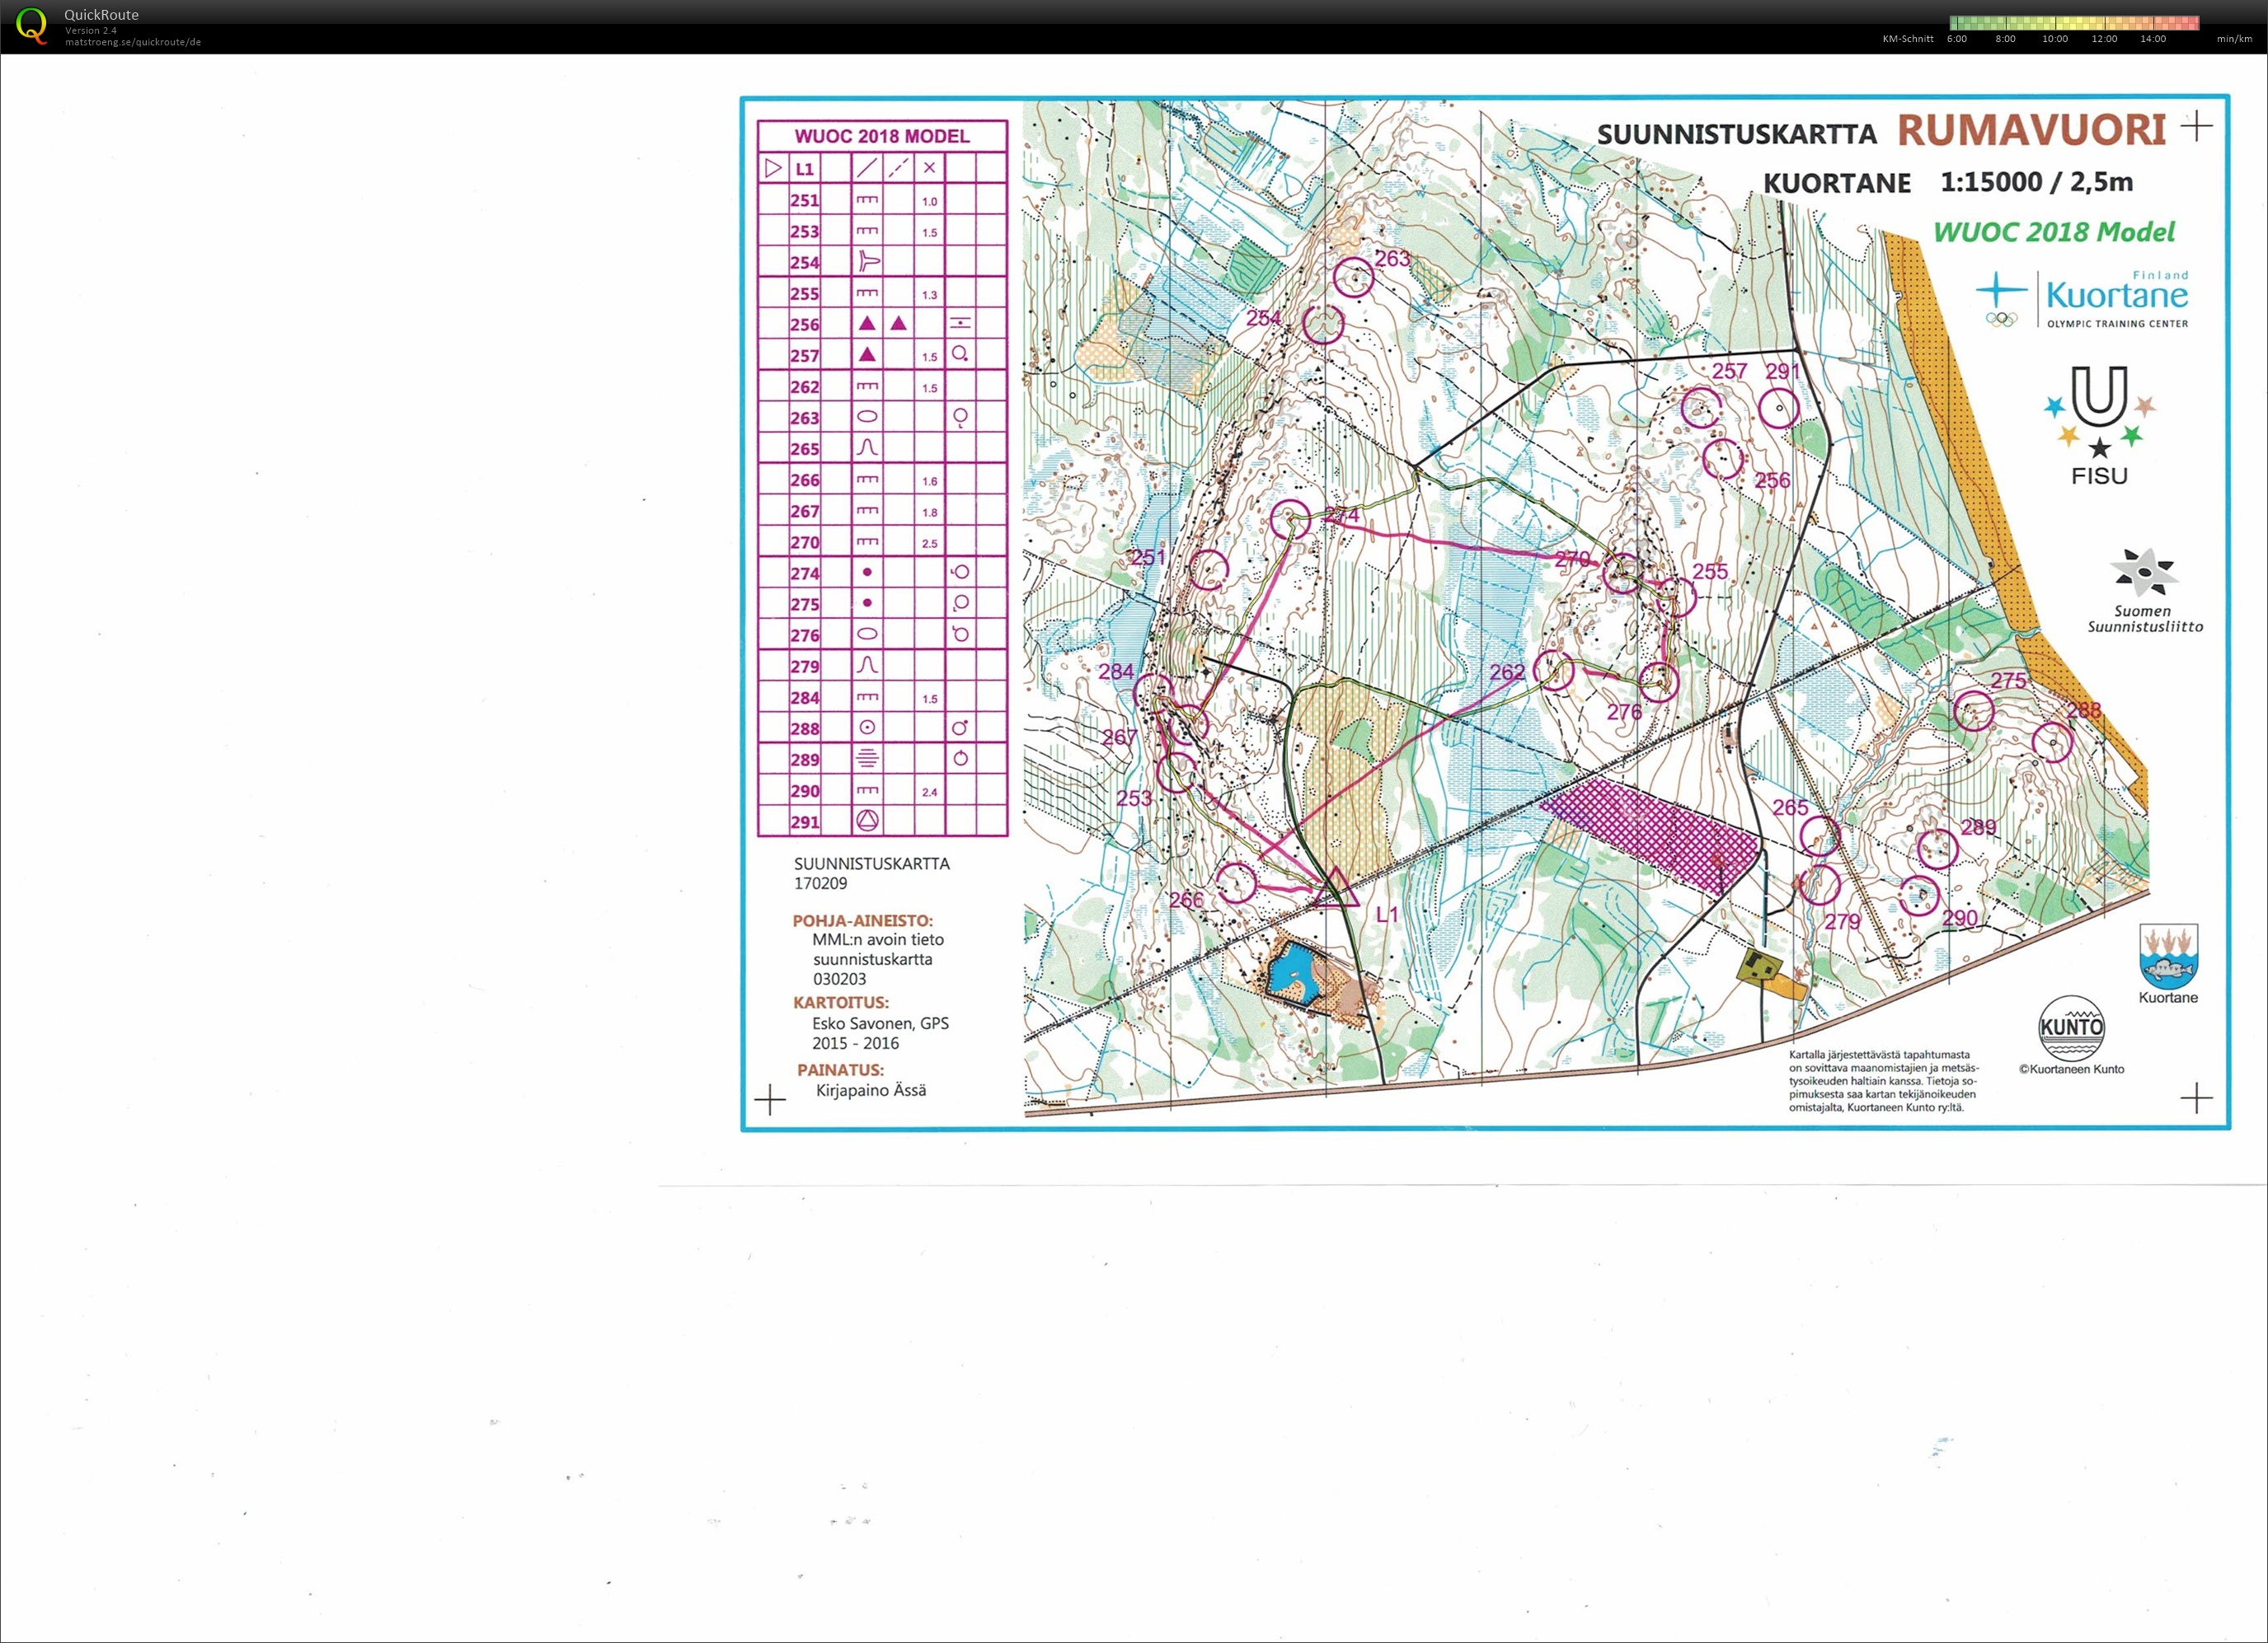This screenshot has width=2268, height=1643.
Task: Click the KM-Schnitt label
Action: point(1907,39)
